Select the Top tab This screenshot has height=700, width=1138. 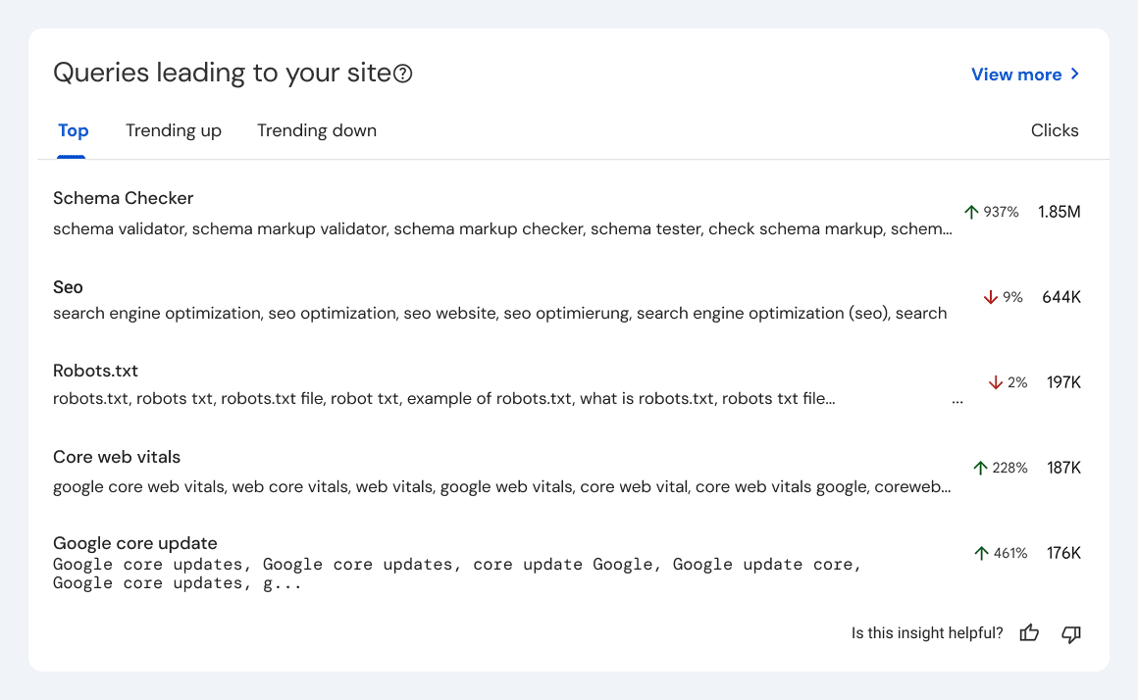pyautogui.click(x=73, y=129)
